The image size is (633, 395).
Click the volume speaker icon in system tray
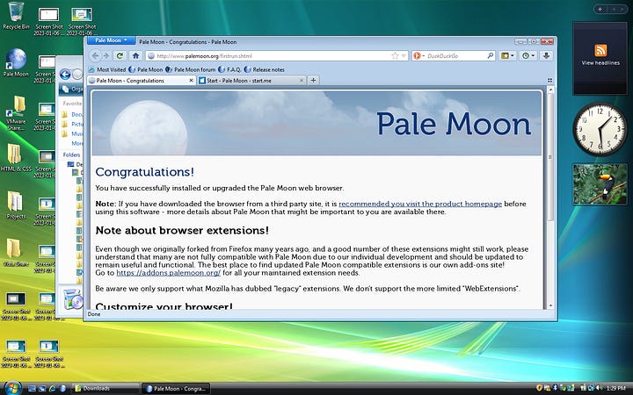[x=599, y=388]
